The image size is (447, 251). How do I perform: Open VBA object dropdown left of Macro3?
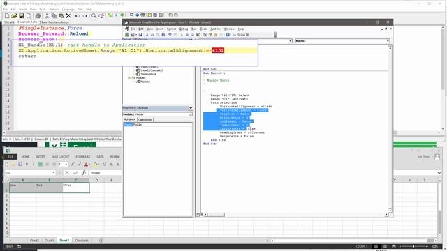291,41
